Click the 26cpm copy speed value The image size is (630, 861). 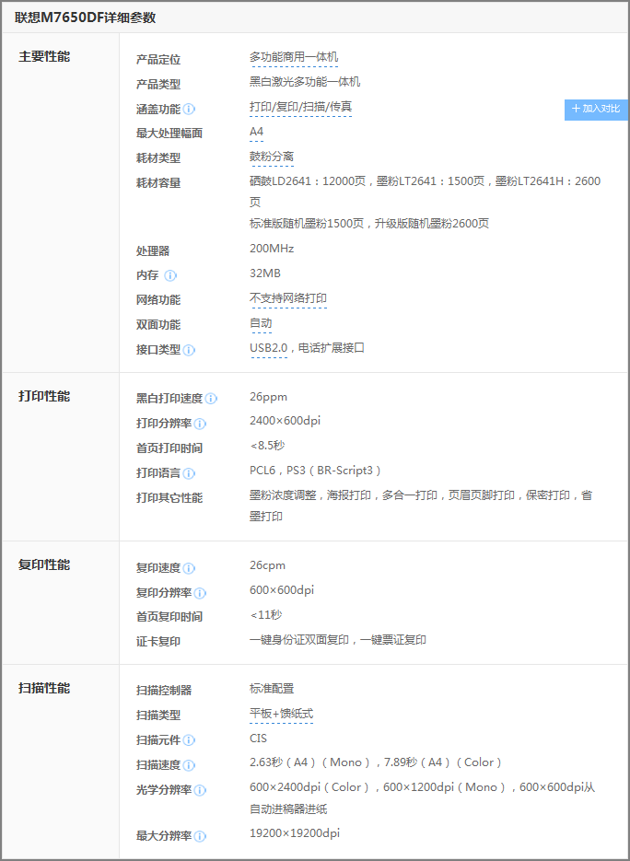pos(267,565)
